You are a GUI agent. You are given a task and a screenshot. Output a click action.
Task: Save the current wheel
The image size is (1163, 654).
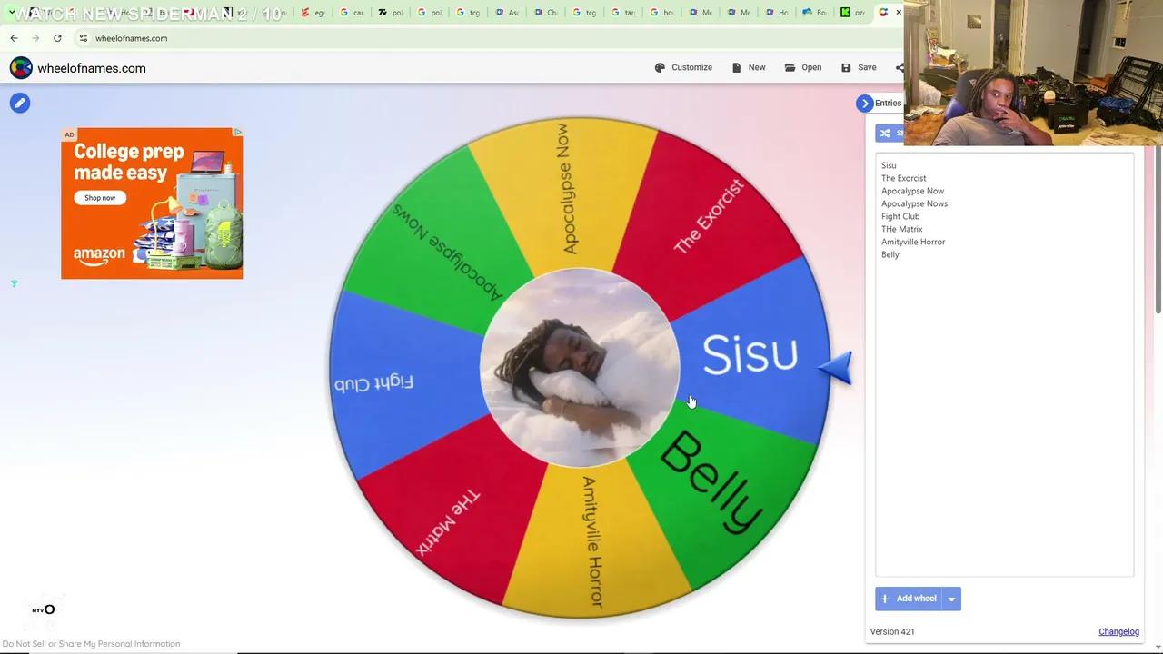pyautogui.click(x=859, y=67)
